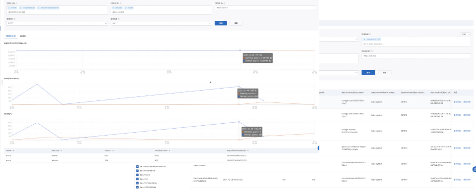The height and width of the screenshot is (189, 476).
Task: Uncheck data.metadata.uid column checkbox
Action: click(137, 171)
